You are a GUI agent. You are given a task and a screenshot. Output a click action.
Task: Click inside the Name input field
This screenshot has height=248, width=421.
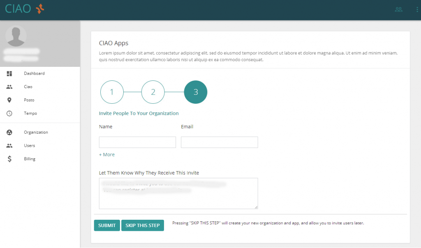pos(137,142)
